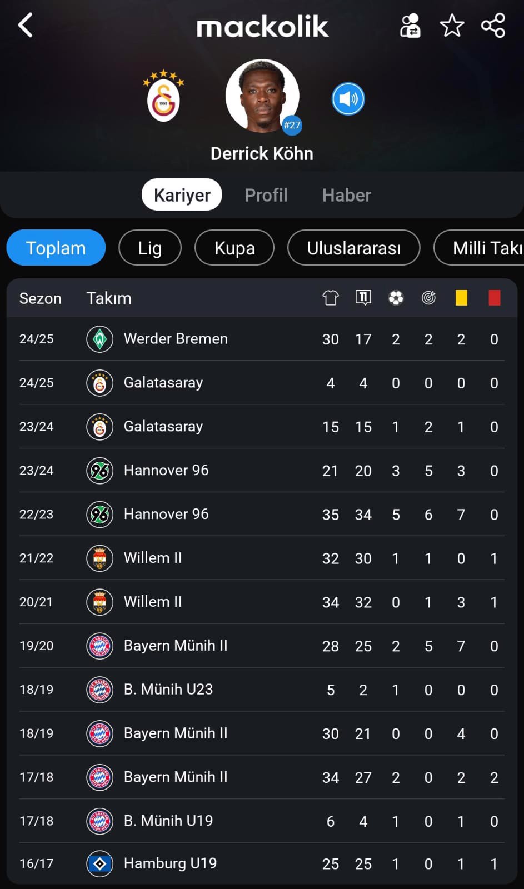The width and height of the screenshot is (524, 889).
Task: Tap the Werder Bremen team logo
Action: coord(100,339)
